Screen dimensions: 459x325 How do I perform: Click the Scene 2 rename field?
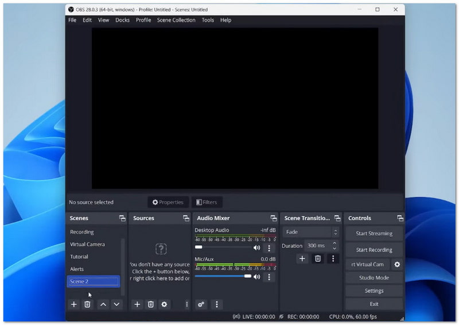coord(94,281)
